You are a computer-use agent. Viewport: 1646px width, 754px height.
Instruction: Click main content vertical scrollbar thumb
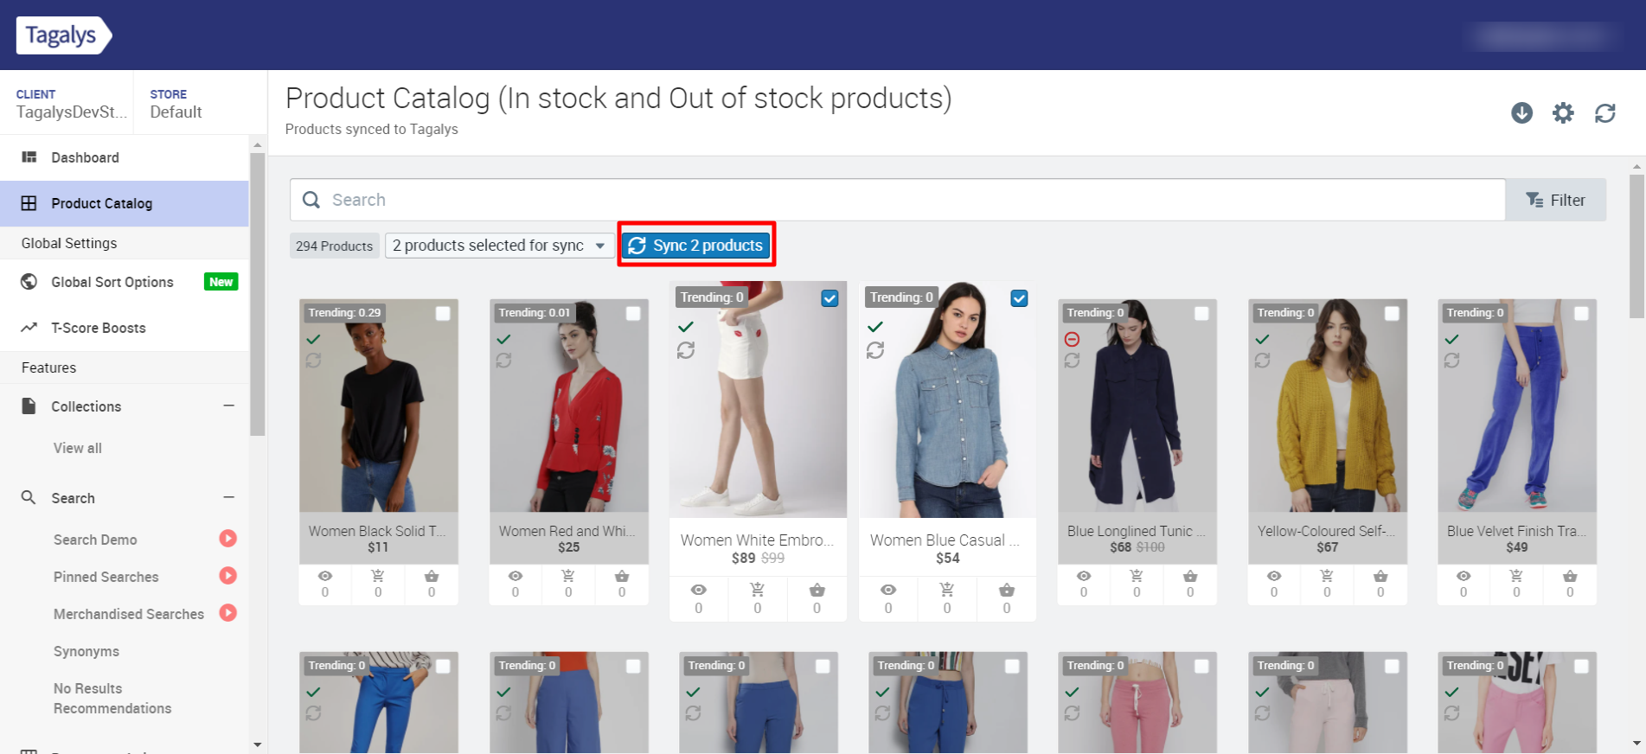[x=1636, y=246]
